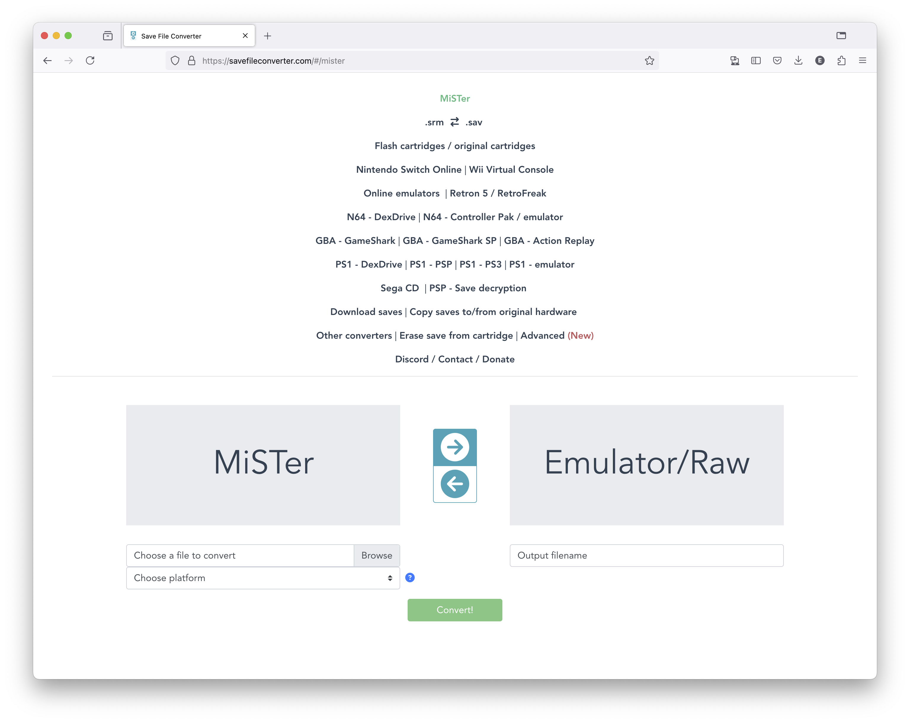Click the Browse file button
This screenshot has height=723, width=910.
pos(377,555)
